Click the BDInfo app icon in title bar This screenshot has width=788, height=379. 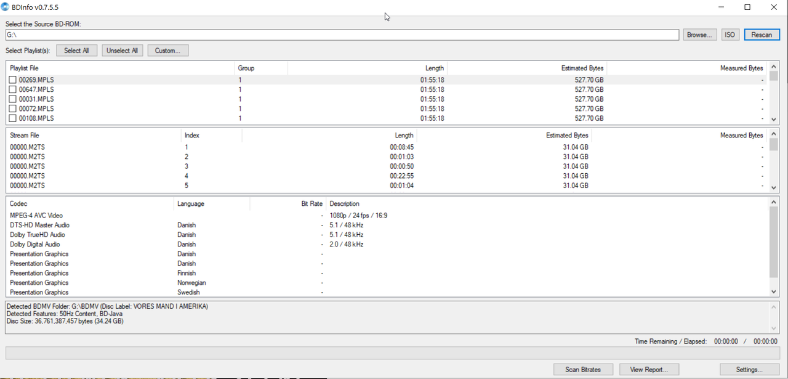click(x=5, y=7)
